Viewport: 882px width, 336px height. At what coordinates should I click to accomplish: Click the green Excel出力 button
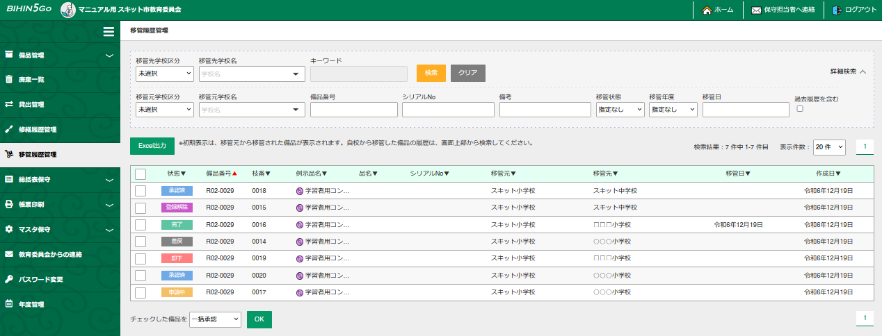[x=152, y=146]
